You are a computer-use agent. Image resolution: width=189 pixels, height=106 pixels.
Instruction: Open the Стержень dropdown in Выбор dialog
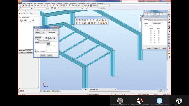40,32
